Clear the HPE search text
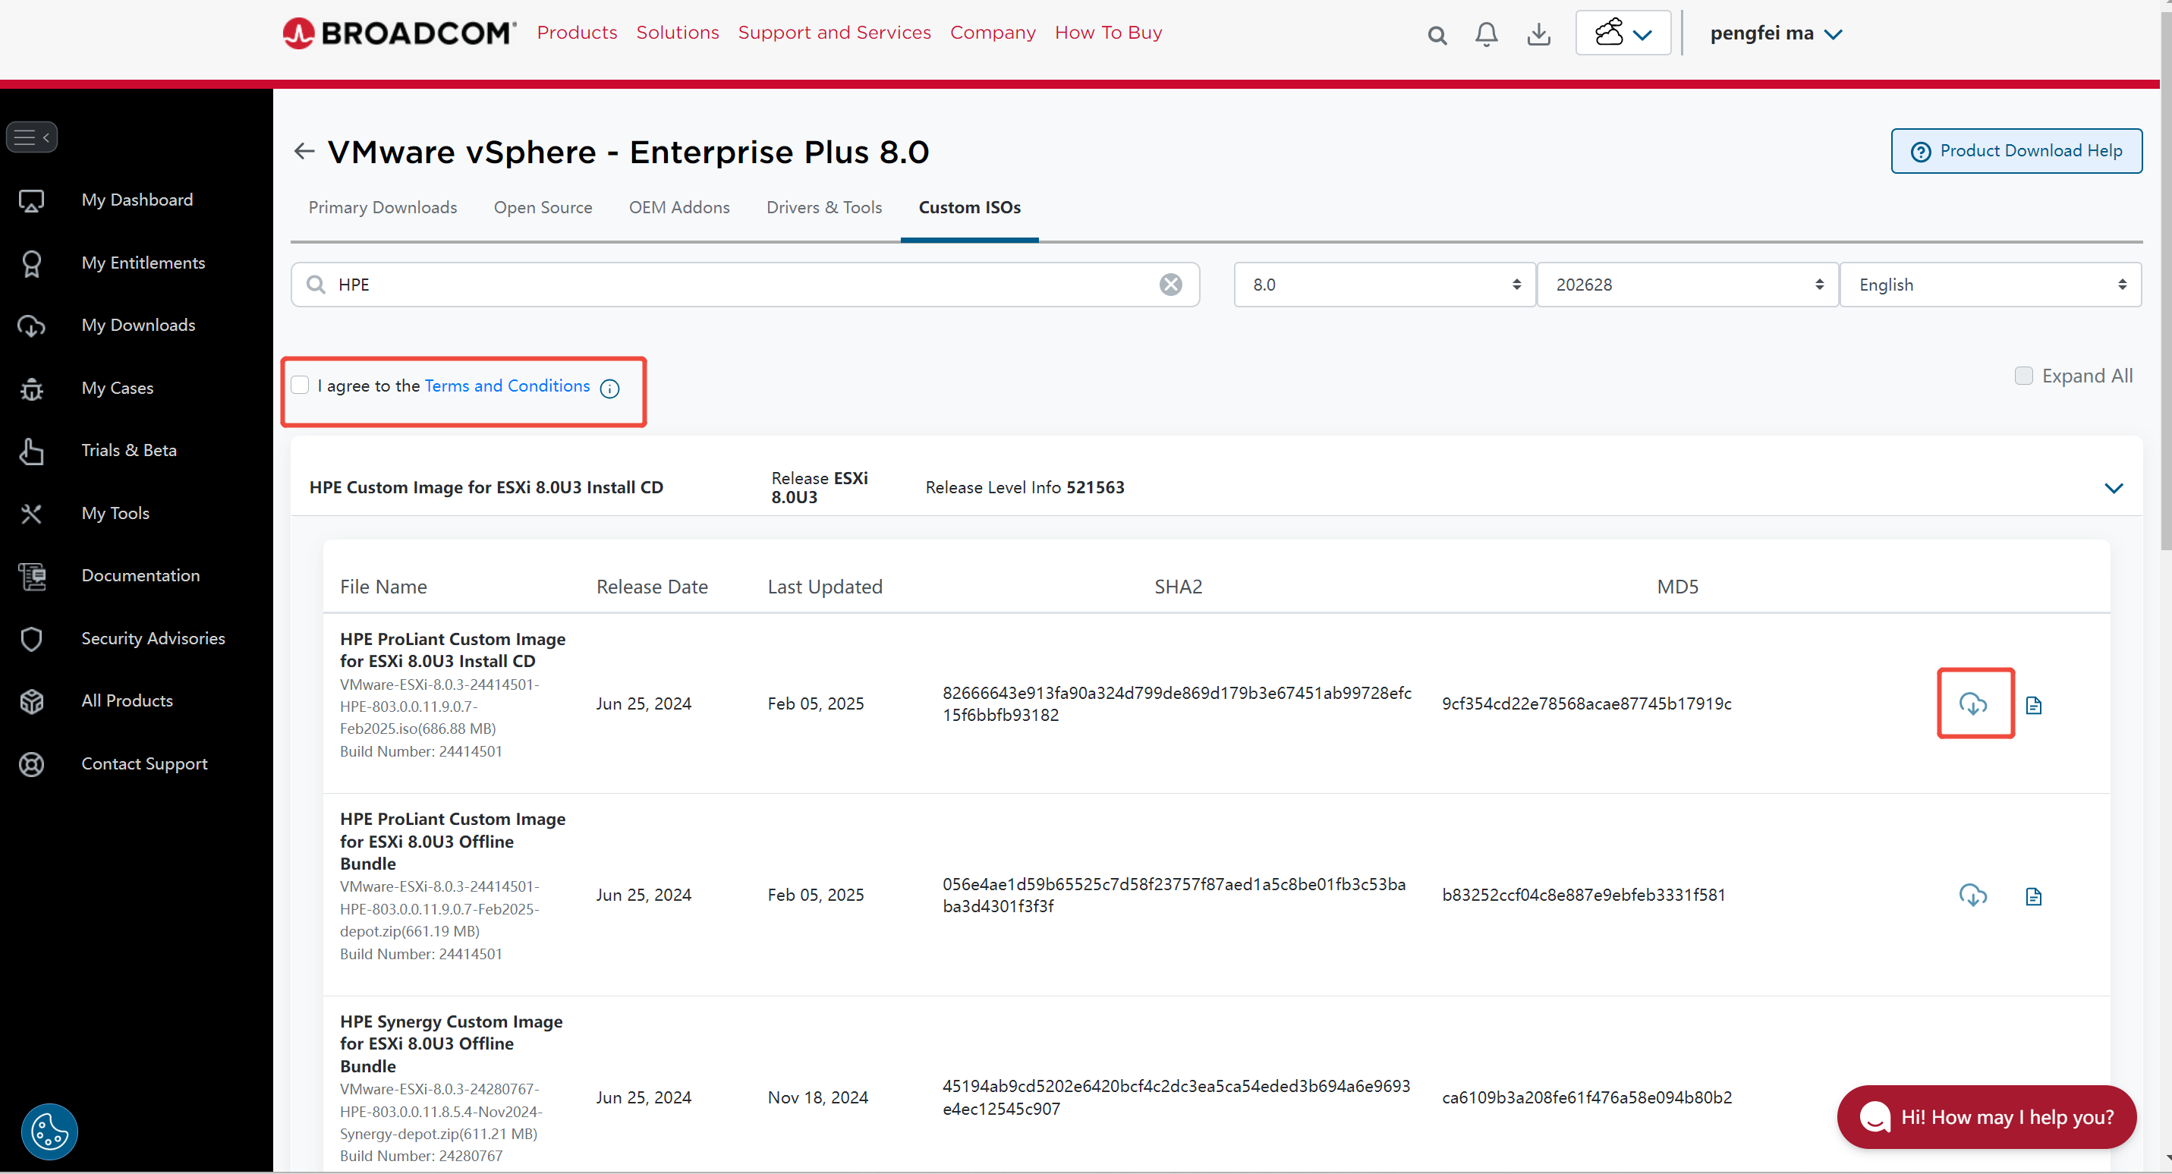The image size is (2172, 1174). (x=1170, y=285)
